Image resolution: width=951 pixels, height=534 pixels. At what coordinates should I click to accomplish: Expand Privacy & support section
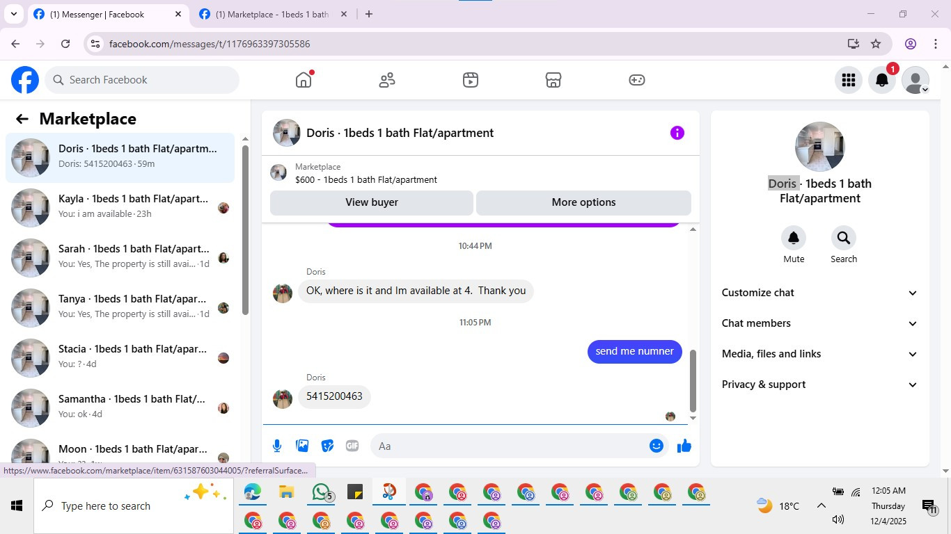(x=820, y=385)
